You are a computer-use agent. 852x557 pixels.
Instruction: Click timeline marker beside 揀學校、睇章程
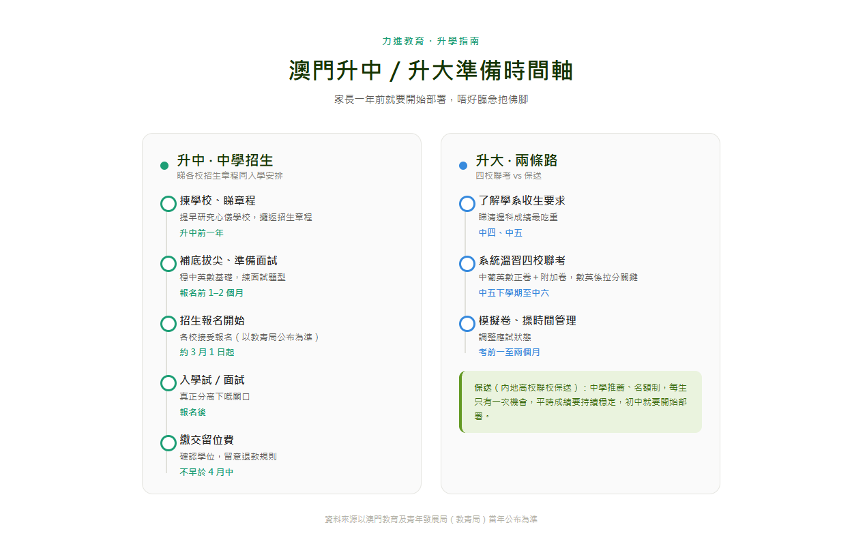[168, 204]
